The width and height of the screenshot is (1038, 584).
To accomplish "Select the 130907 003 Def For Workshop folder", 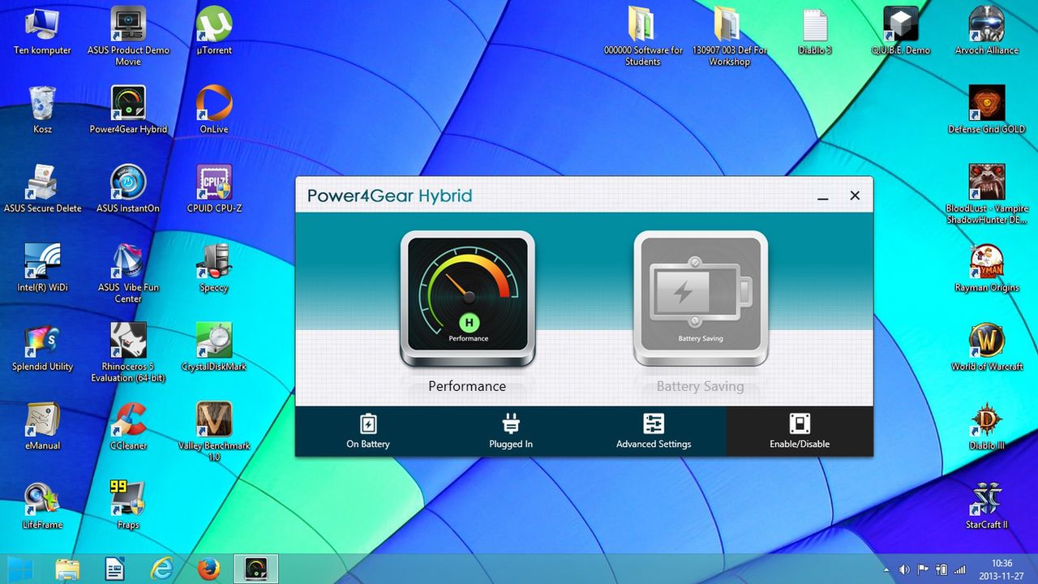I will [x=729, y=36].
